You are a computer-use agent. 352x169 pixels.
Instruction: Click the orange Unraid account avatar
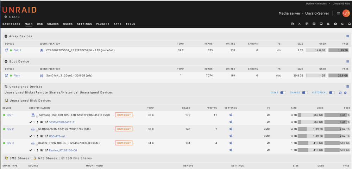(x=346, y=13)
